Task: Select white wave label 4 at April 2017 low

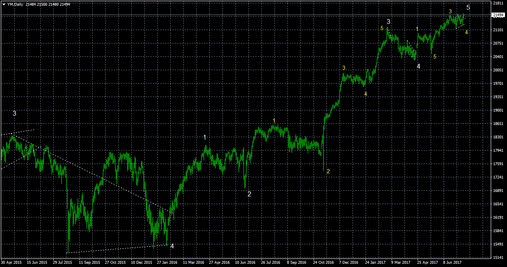Action: [x=418, y=66]
